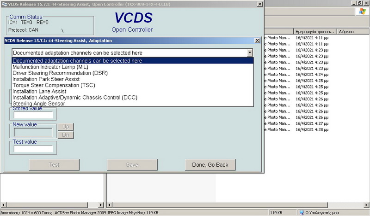This screenshot has height=216, width=370.
Task: Click the My Computer status bar icon
Action: [302, 213]
